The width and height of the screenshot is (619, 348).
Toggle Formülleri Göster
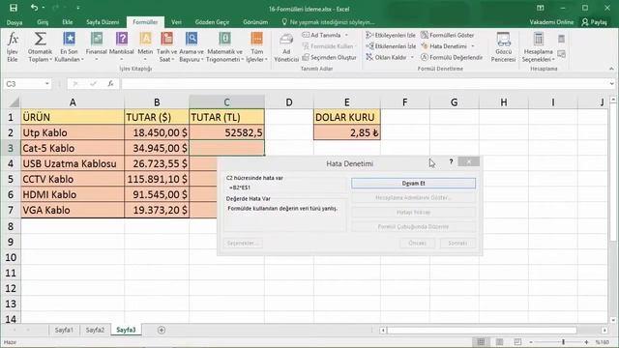tap(447, 35)
